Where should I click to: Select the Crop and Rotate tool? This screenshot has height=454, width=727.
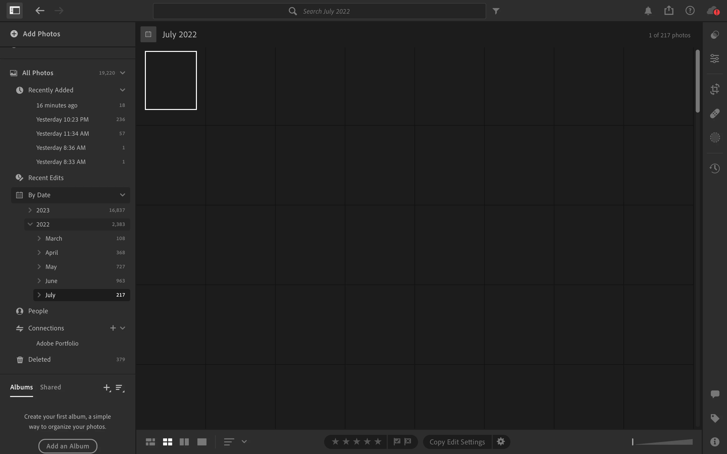coord(715,89)
